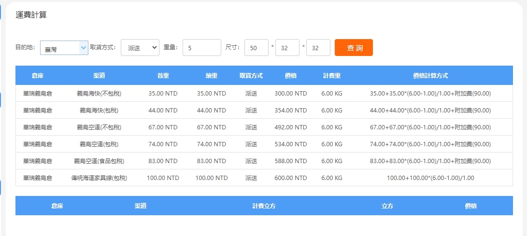Click formula 74.00+74.00*(6.00-1.00)/1.00+附加費(90.00)
527x236 pixels.
tap(430, 144)
